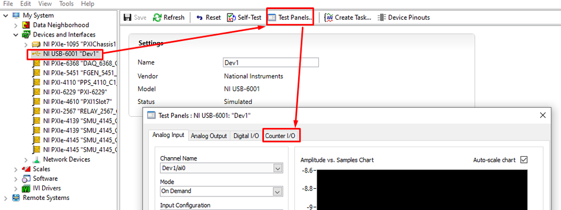Click the NI PXIe-5451 device icon

(36, 73)
